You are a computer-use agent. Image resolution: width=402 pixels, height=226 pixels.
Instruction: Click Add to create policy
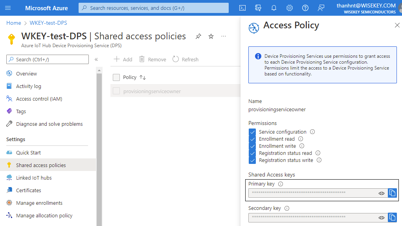123,59
